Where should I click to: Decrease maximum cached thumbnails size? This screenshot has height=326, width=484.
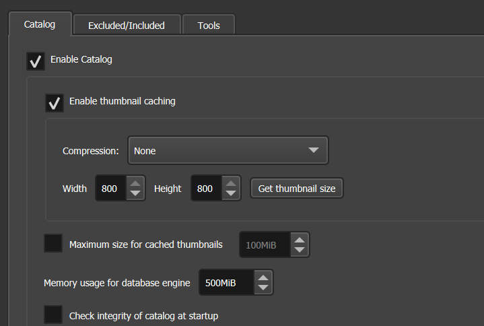300,250
